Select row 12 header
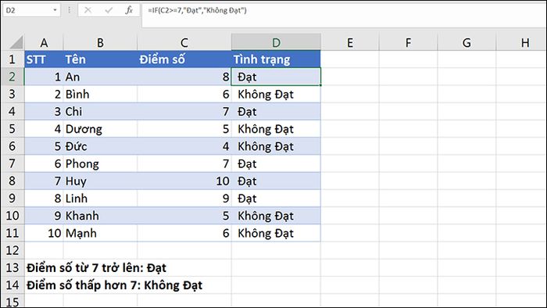Viewport: 547px width, 308px height. pyautogui.click(x=13, y=250)
